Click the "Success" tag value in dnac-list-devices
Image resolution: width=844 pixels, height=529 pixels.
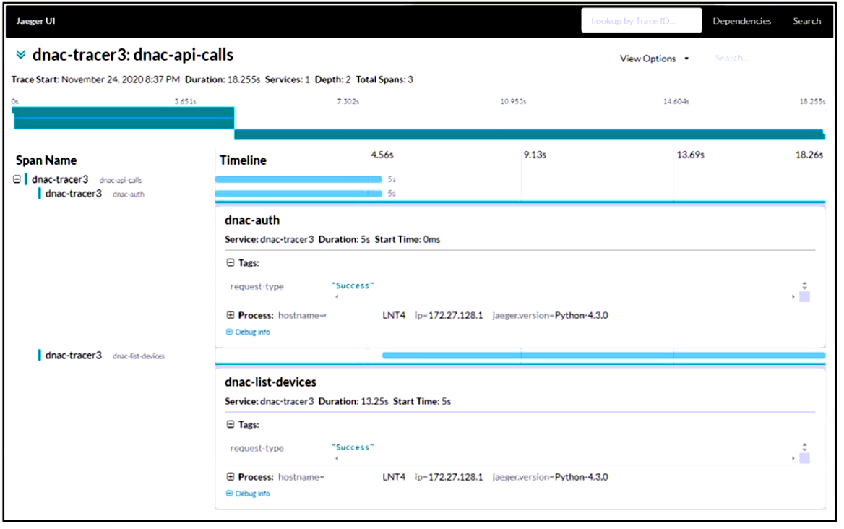point(352,447)
